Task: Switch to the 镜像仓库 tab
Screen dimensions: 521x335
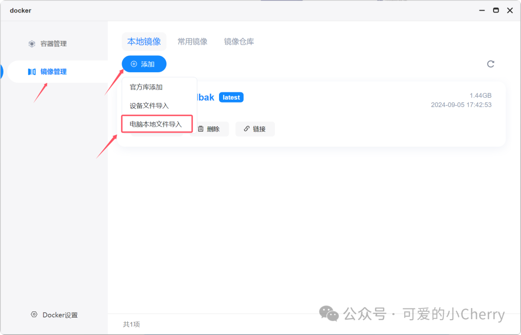Action: pyautogui.click(x=239, y=41)
